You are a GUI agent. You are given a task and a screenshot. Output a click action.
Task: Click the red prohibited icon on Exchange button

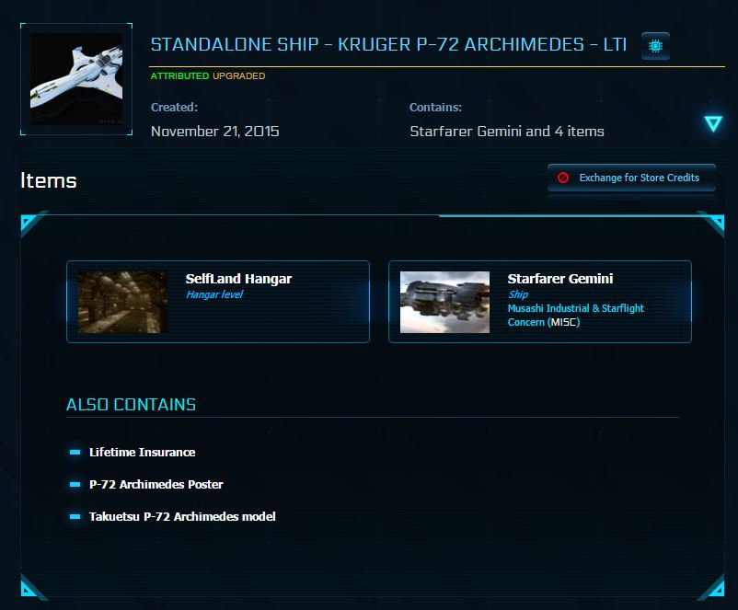tap(563, 178)
